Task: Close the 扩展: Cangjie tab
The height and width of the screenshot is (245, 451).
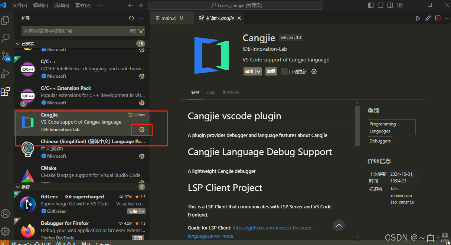Action: coord(239,18)
